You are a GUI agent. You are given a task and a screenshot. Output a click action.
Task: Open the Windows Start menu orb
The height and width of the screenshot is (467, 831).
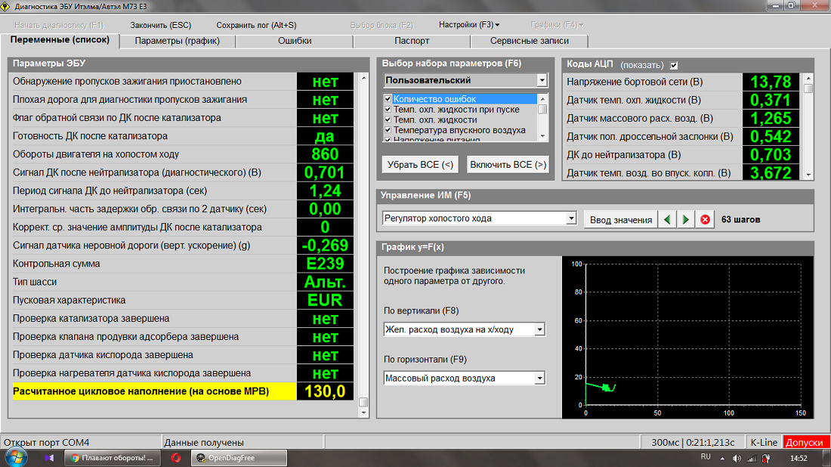pos(16,457)
